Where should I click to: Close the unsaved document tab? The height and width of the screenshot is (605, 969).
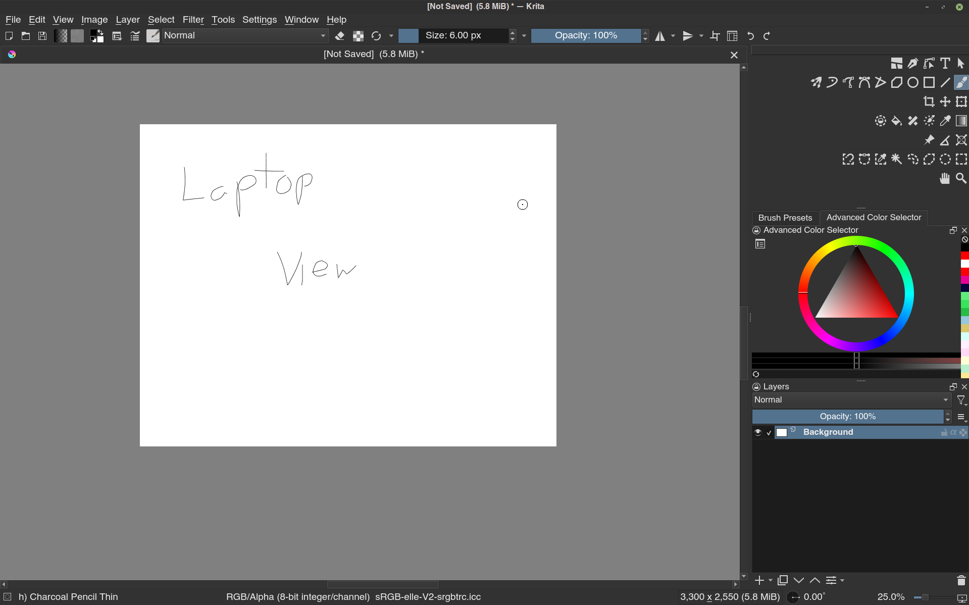coord(734,55)
